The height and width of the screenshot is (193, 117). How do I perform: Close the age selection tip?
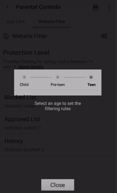[x=58, y=185]
